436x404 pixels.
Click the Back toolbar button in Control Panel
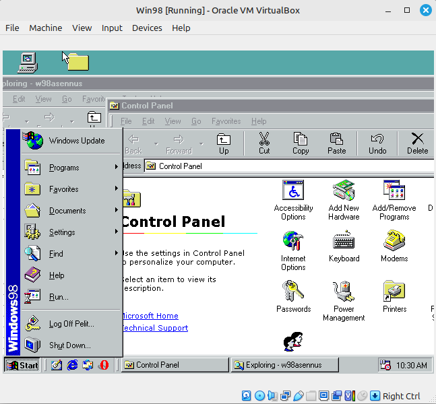tap(133, 143)
